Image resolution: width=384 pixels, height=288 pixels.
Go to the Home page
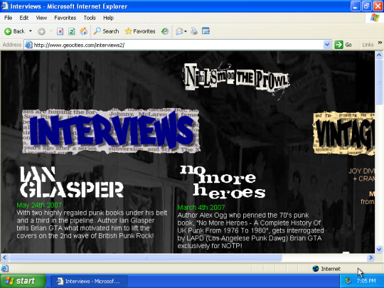(83, 31)
